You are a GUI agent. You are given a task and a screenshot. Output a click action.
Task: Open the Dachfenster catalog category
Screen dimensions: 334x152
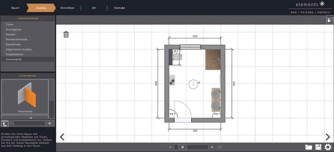13,45
